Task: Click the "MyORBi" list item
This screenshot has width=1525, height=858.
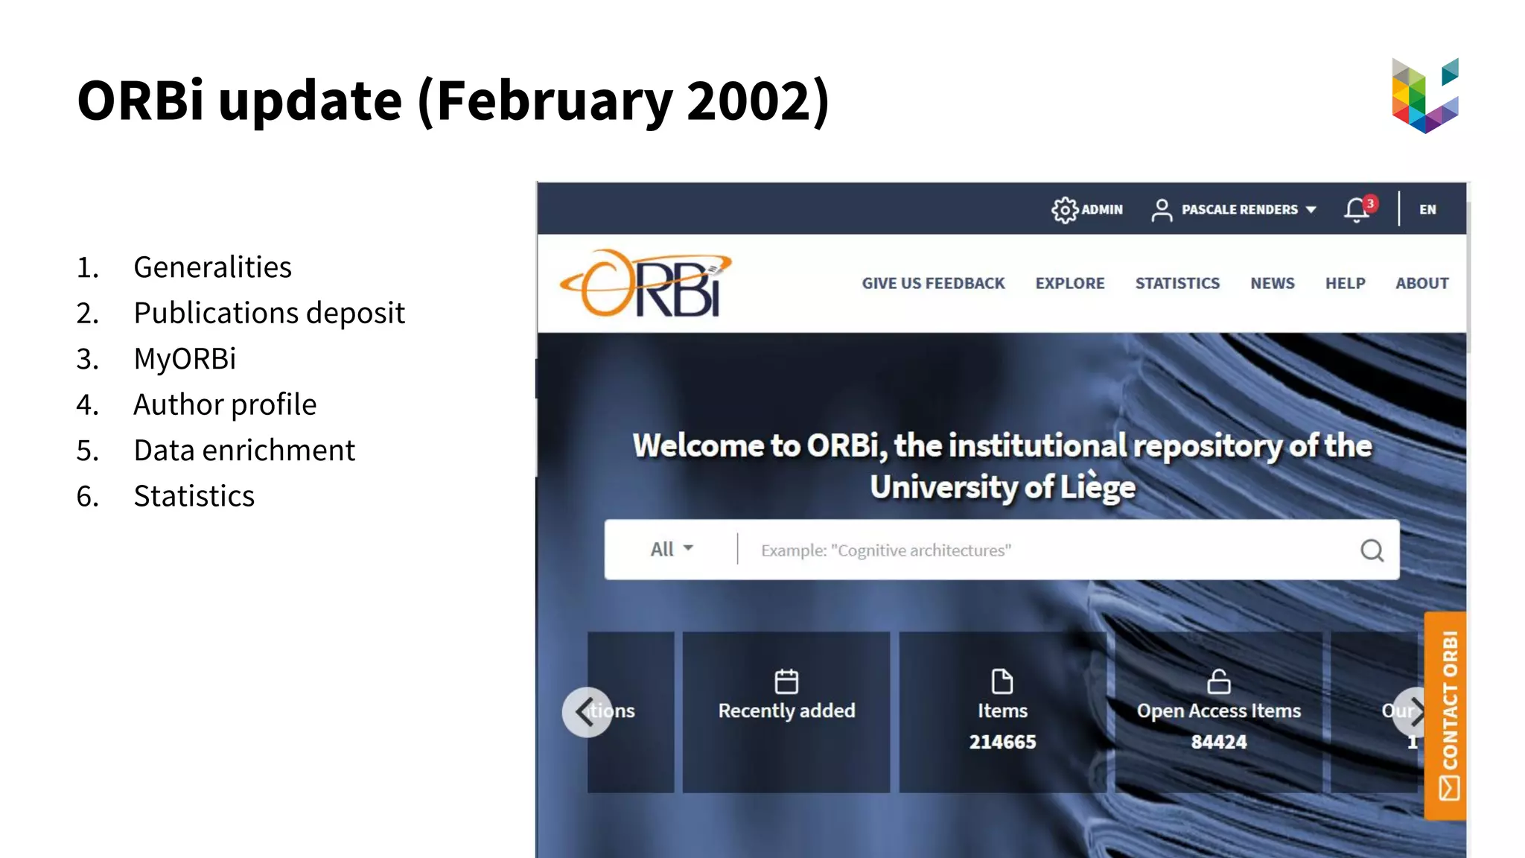Action: click(185, 359)
